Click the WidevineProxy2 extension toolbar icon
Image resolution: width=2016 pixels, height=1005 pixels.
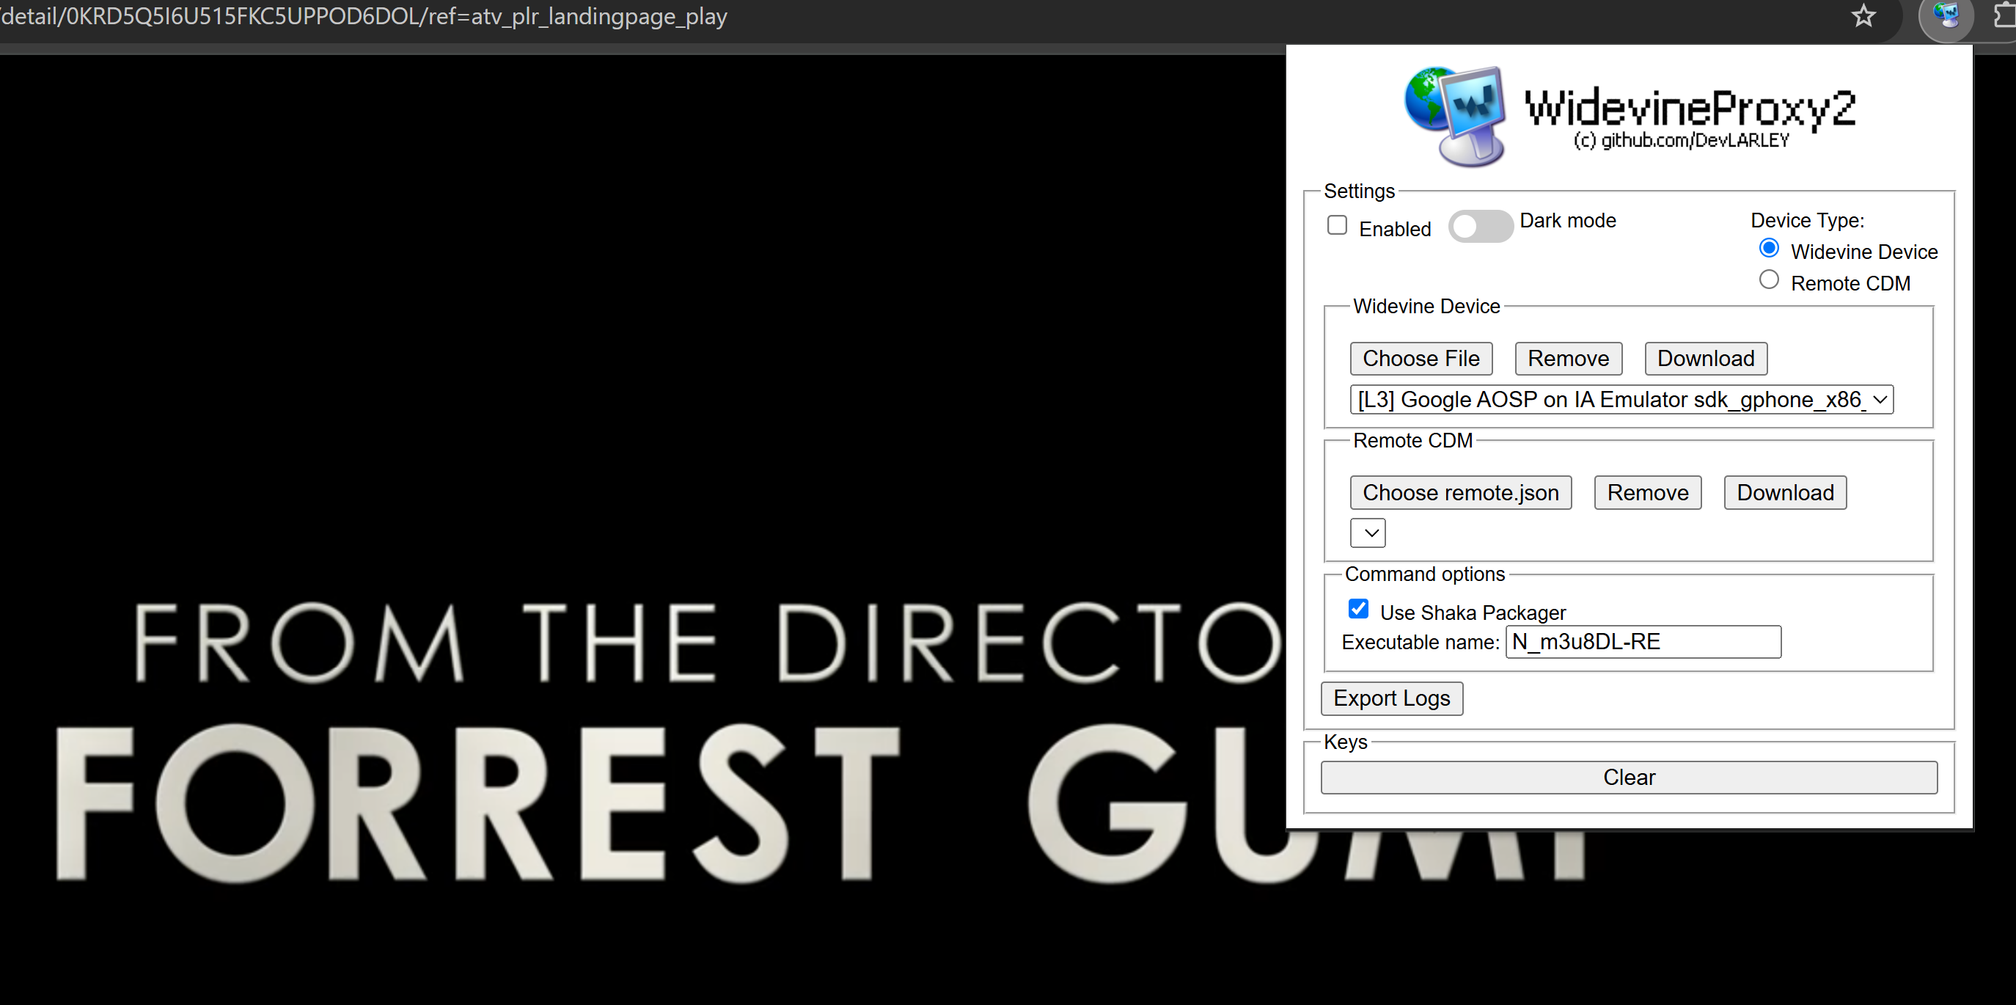pos(1946,15)
